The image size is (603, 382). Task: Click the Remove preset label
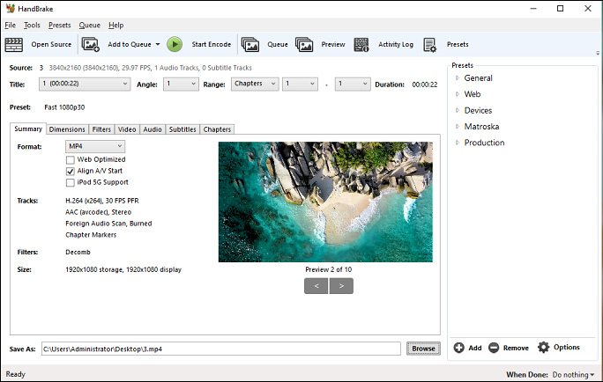pos(516,348)
